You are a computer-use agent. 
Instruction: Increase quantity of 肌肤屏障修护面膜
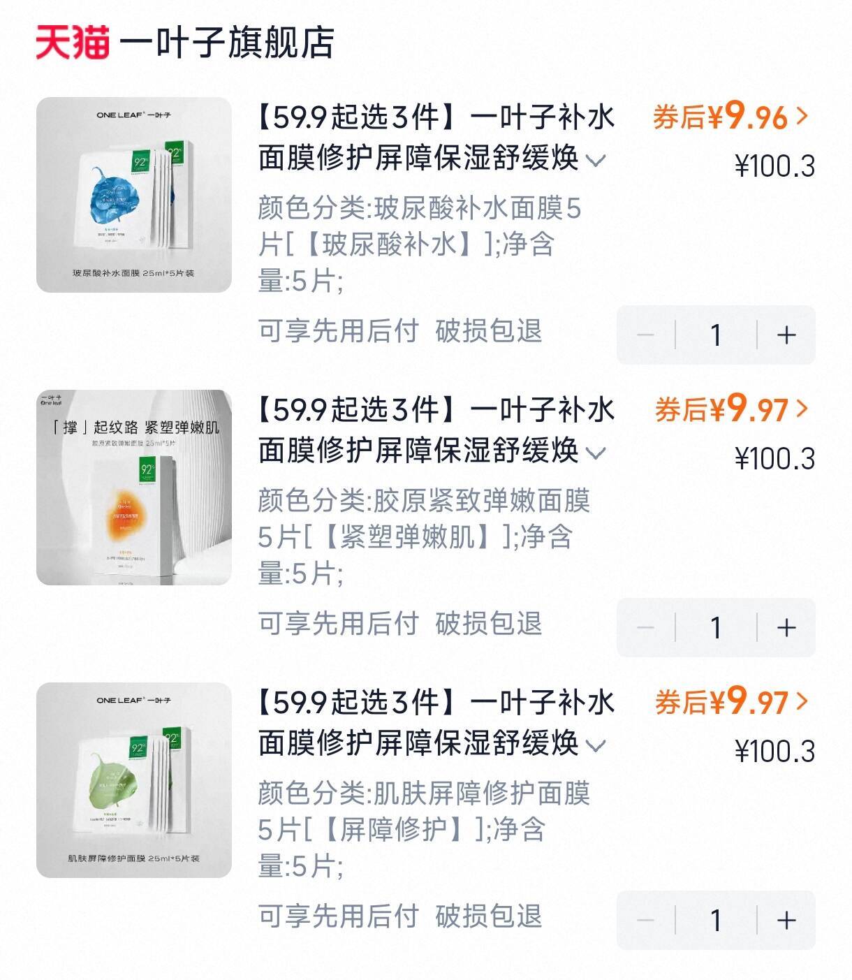pyautogui.click(x=786, y=921)
